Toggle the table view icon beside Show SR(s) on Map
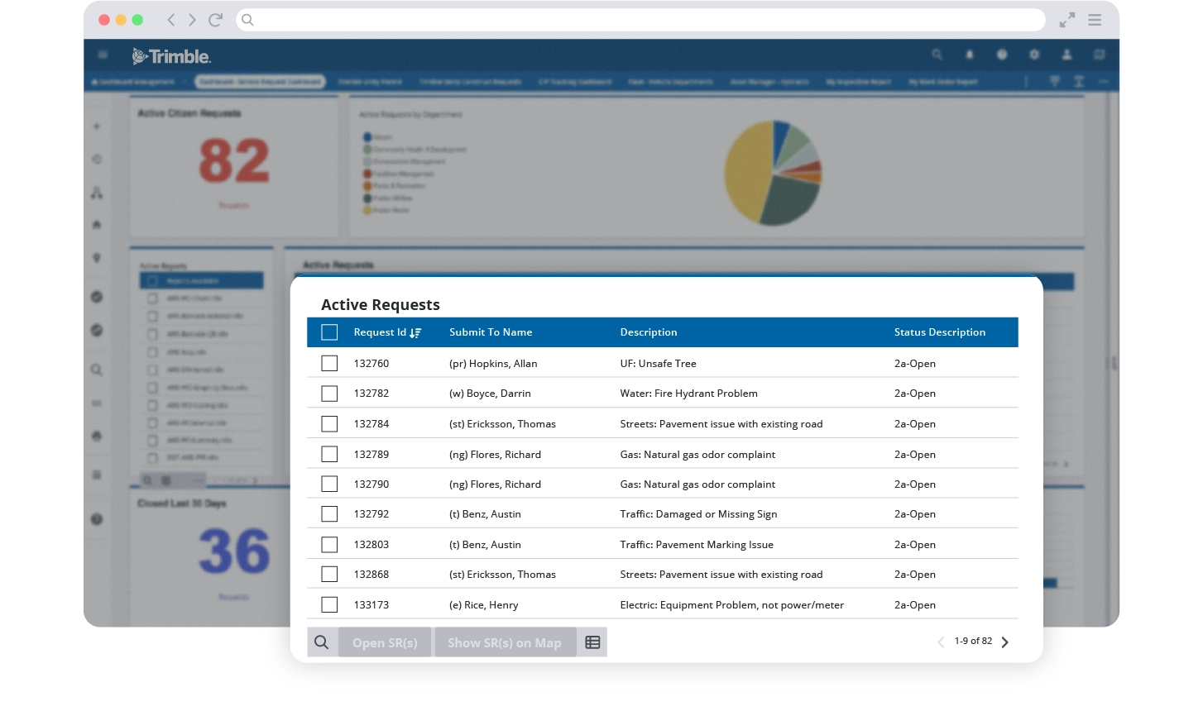The height and width of the screenshot is (711, 1203). click(592, 642)
